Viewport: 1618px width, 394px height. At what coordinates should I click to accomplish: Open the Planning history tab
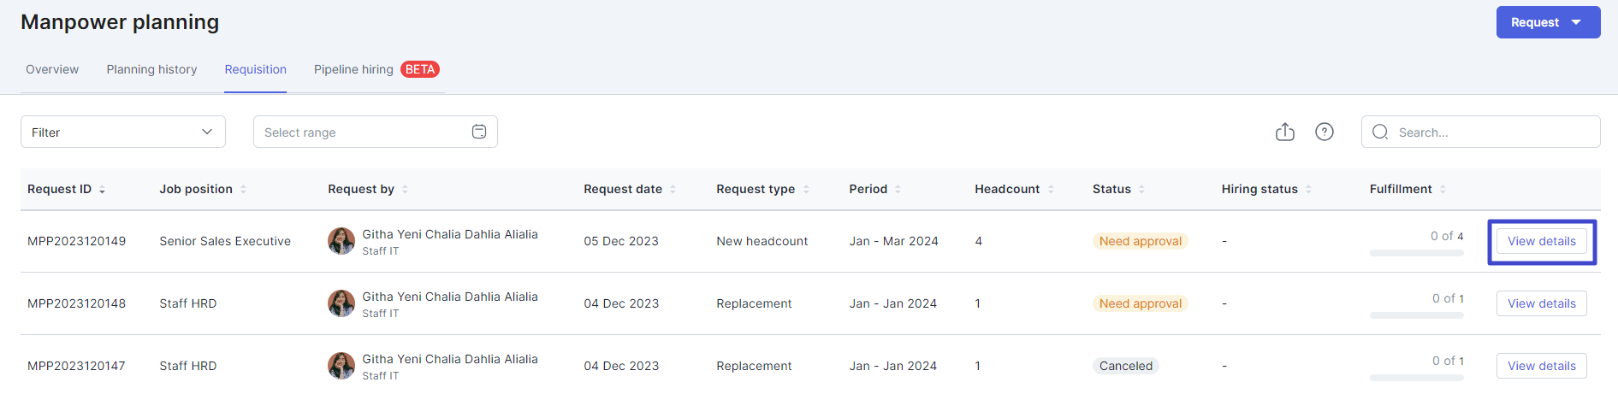click(151, 69)
